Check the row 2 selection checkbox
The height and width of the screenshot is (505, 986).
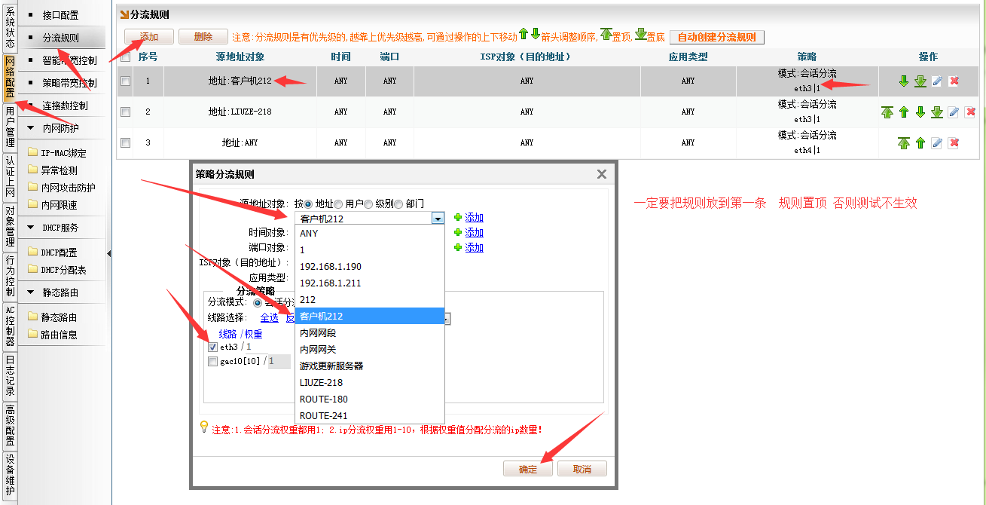(x=125, y=112)
